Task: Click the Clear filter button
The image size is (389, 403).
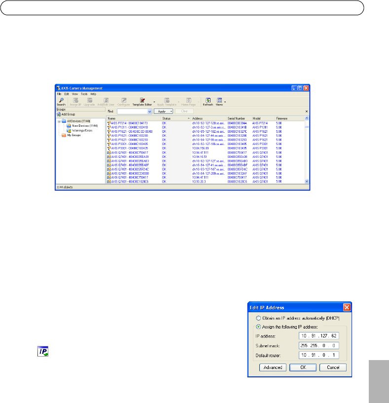Action: (184, 111)
